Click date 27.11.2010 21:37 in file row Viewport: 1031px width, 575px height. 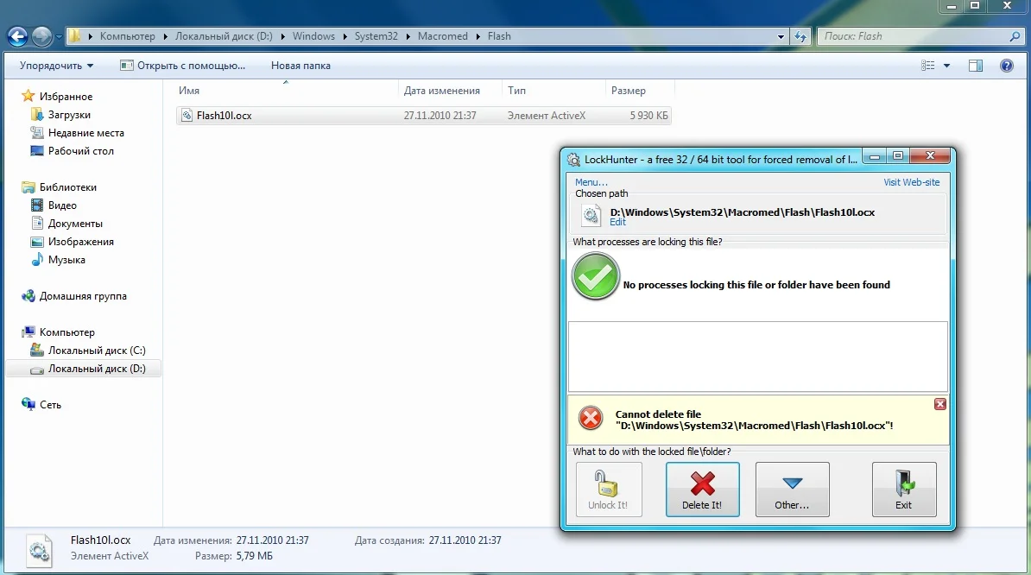(x=440, y=116)
